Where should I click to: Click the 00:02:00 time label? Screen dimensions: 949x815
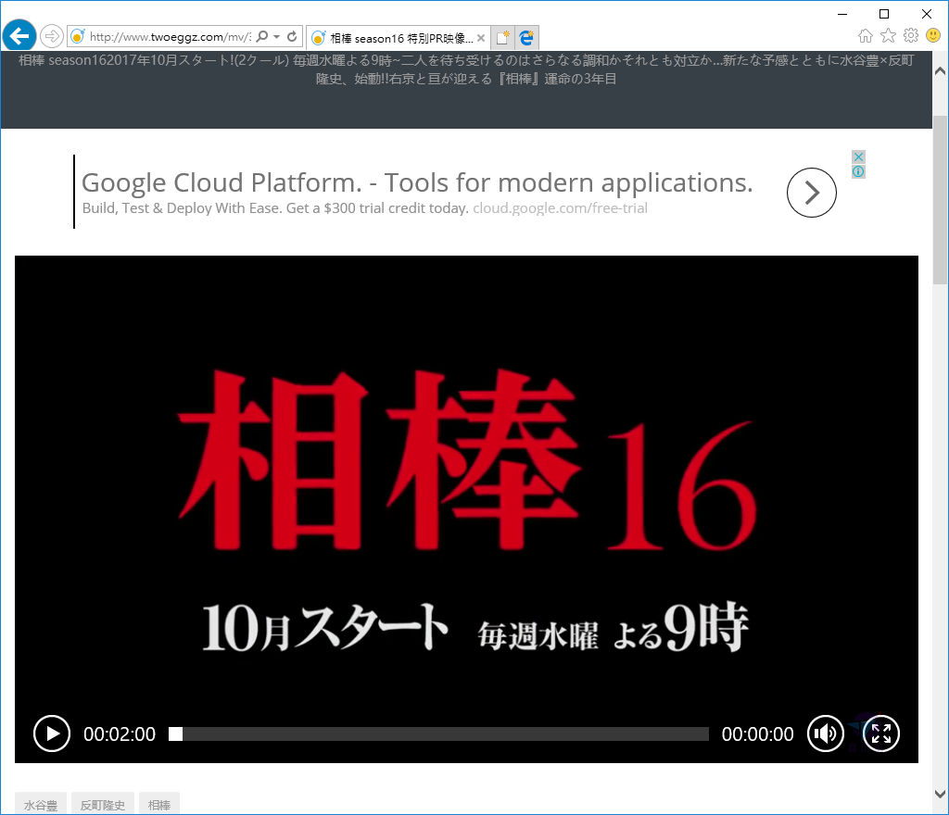pyautogui.click(x=120, y=734)
